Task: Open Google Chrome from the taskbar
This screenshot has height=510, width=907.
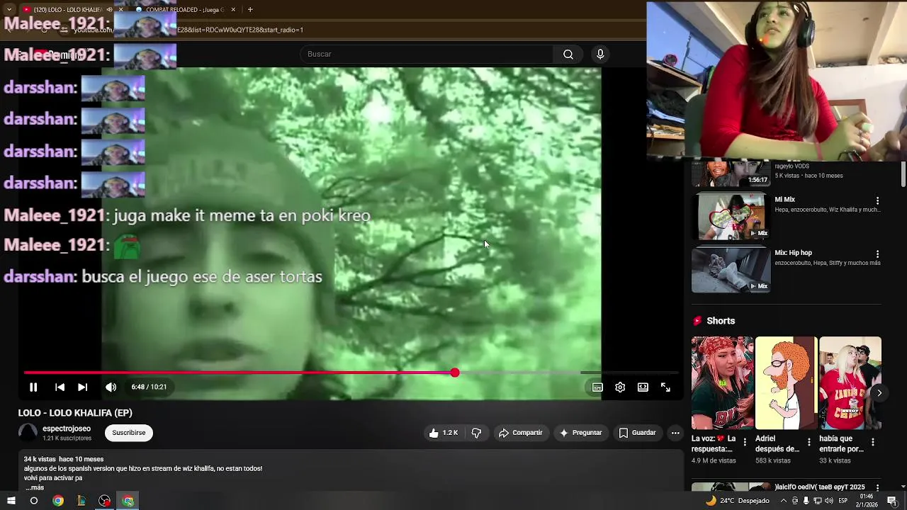Action: 58,501
